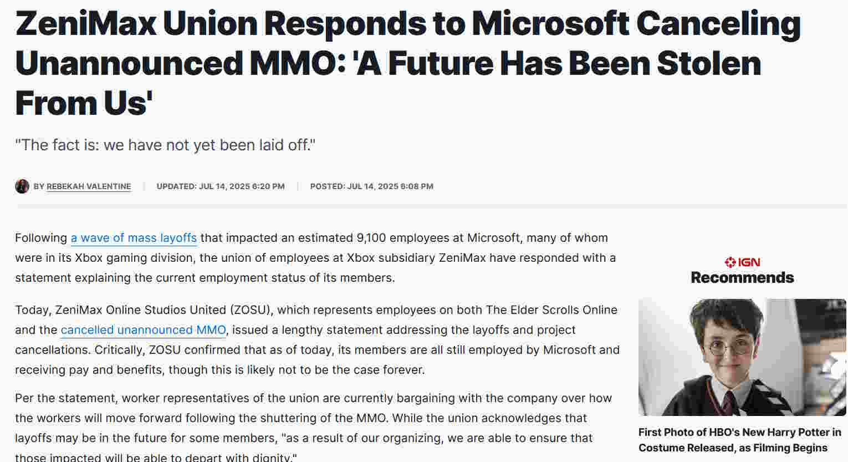Open the Harry Potter costume photo thumbnail

click(742, 357)
